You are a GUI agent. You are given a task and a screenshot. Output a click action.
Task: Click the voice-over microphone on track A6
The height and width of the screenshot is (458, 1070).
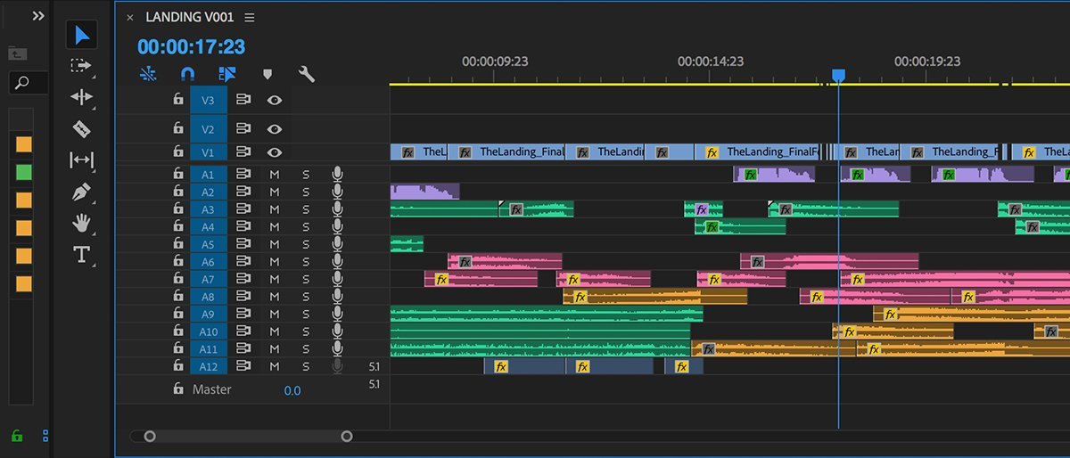click(337, 262)
